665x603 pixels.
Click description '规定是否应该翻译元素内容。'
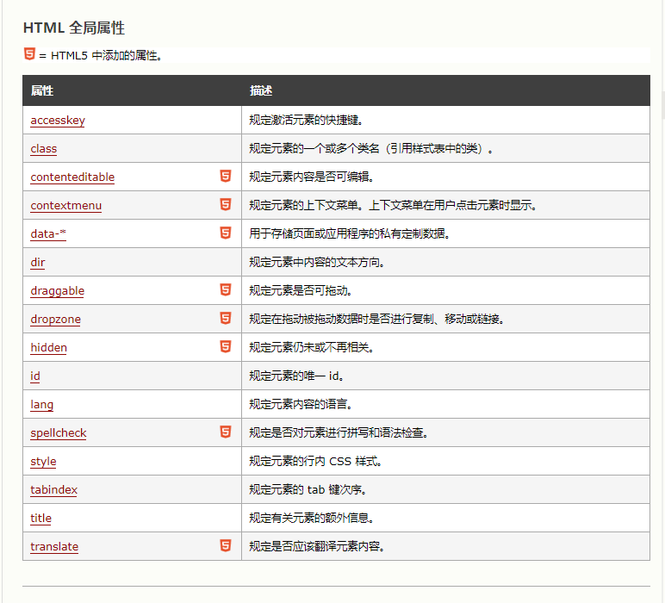(x=317, y=547)
